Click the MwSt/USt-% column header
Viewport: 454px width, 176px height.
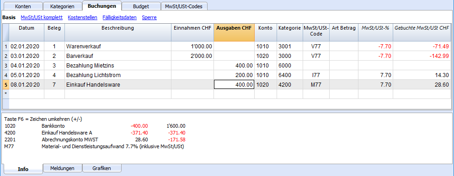375,32
